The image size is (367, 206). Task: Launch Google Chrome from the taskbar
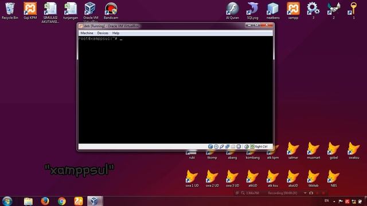coord(62,201)
